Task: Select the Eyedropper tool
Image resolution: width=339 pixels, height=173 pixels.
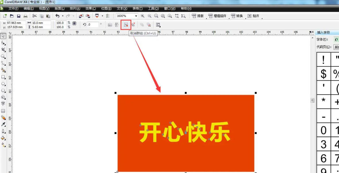Action: [3, 124]
